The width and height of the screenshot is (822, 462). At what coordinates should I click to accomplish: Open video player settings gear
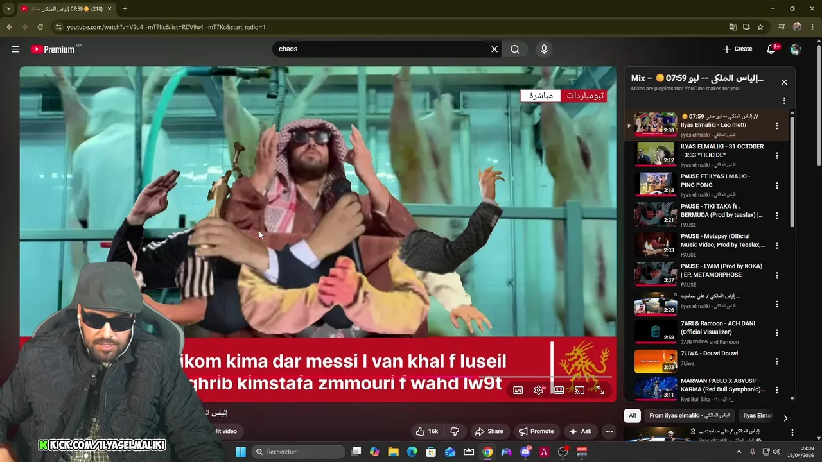click(539, 390)
